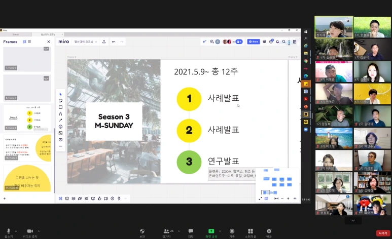This screenshot has height=239, width=392.
Task: Toggle the frames icon in bottom toolbar
Action: [60, 198]
